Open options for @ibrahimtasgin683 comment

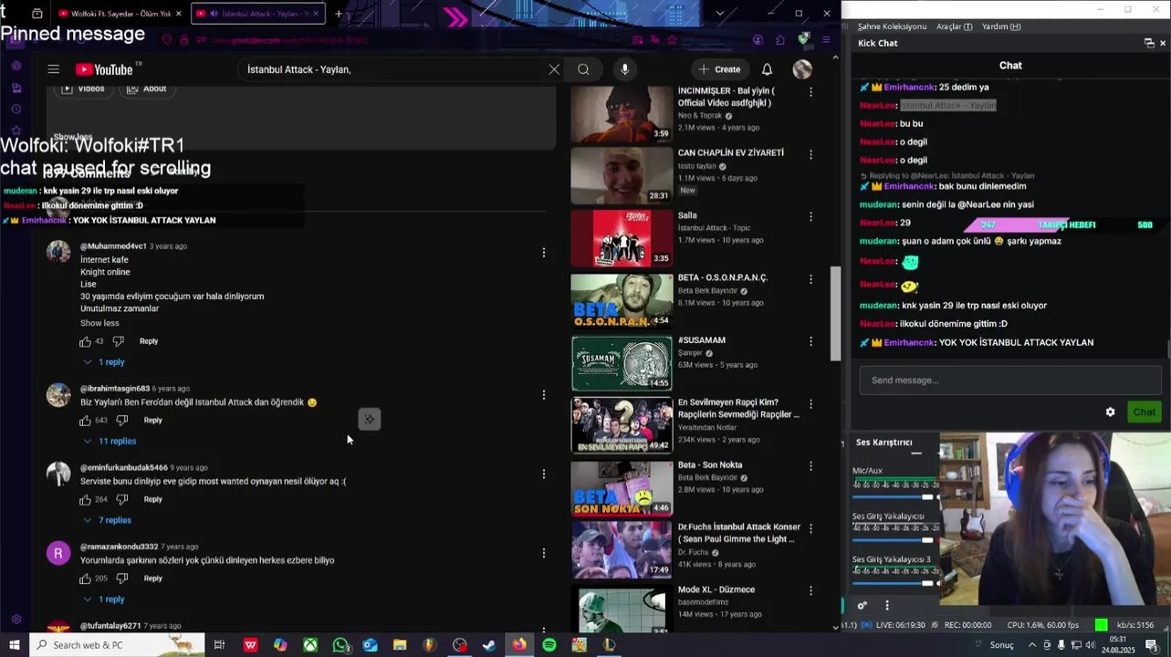tap(544, 395)
